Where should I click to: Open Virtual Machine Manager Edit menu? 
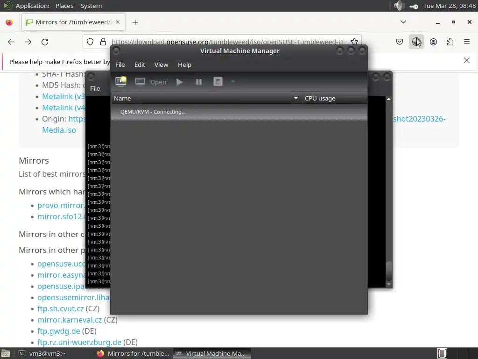coord(140,65)
